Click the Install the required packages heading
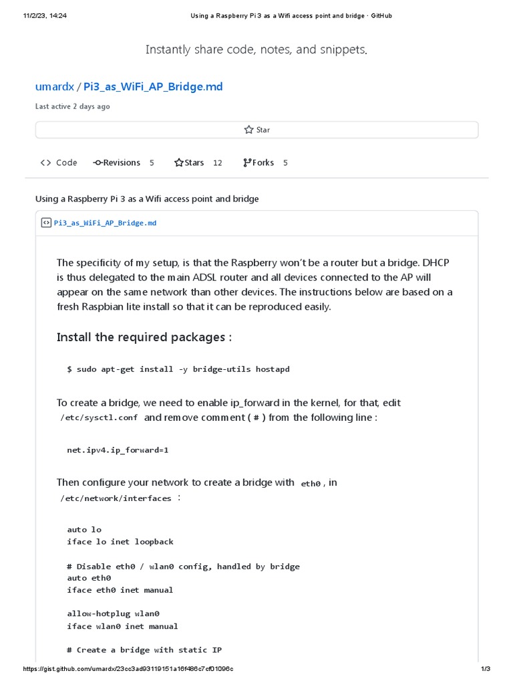 (144, 337)
